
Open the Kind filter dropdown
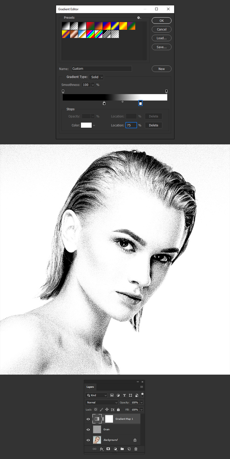pyautogui.click(x=96, y=395)
